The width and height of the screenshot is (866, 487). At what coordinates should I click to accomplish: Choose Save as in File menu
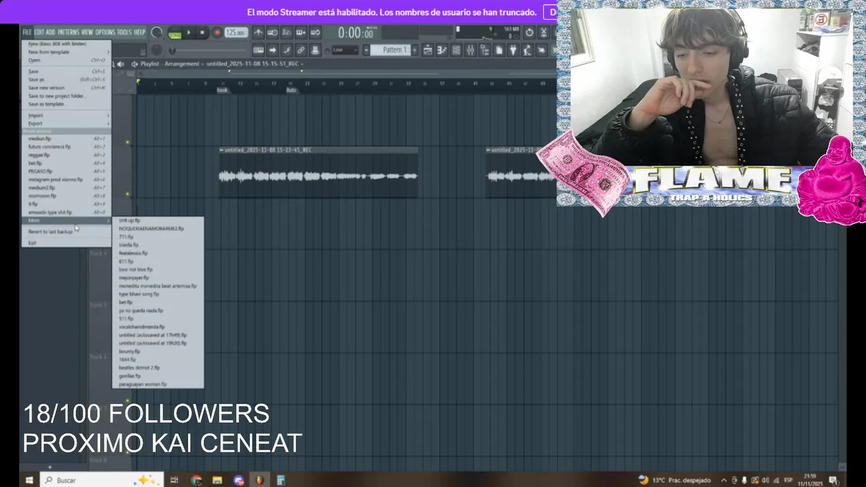tap(66, 80)
